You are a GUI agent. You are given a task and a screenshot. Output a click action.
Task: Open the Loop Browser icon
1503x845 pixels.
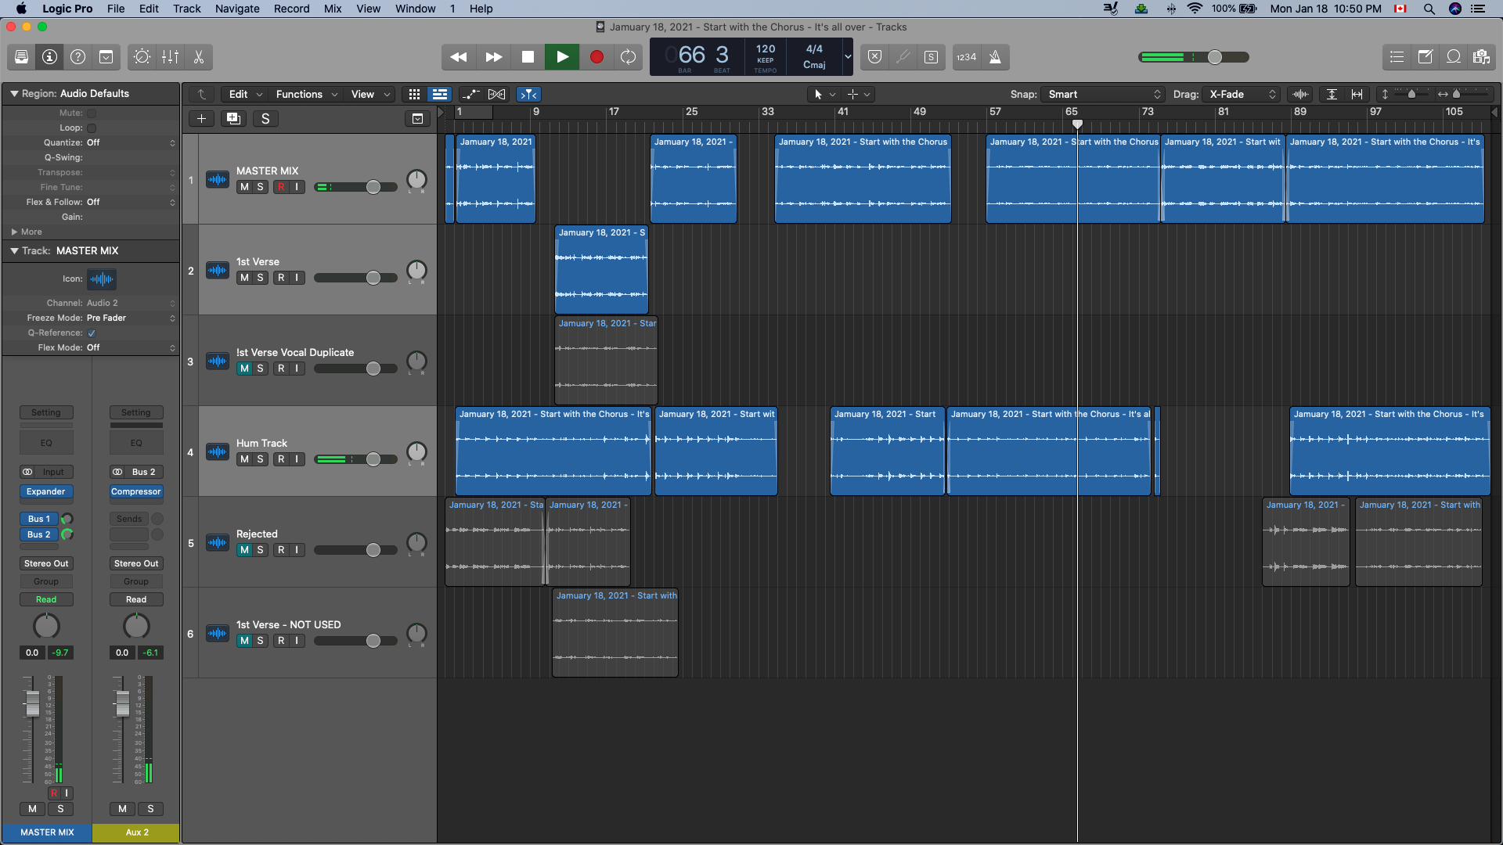1453,57
